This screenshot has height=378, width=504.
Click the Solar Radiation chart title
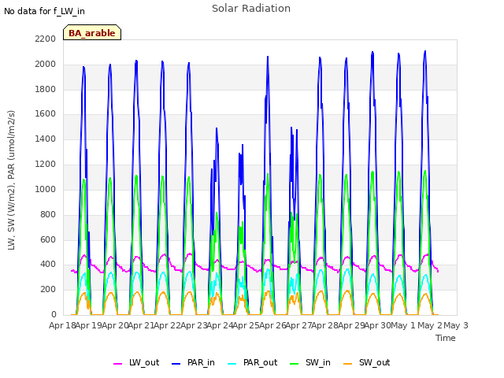[x=251, y=9]
